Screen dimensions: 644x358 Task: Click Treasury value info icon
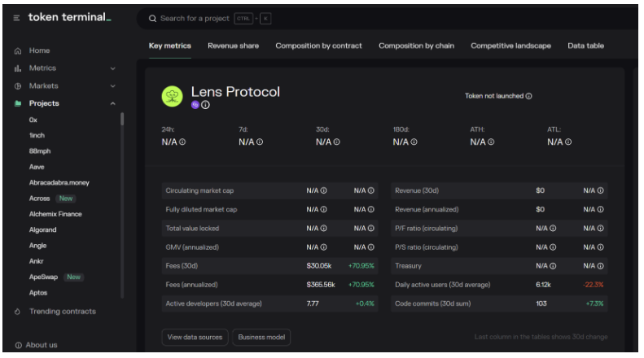click(x=553, y=266)
